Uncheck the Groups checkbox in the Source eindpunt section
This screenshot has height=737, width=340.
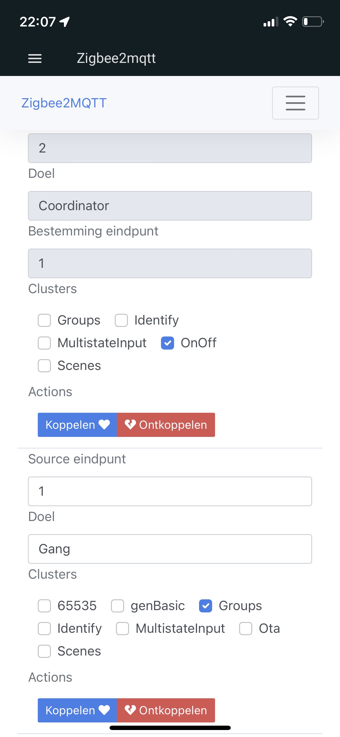[206, 606]
